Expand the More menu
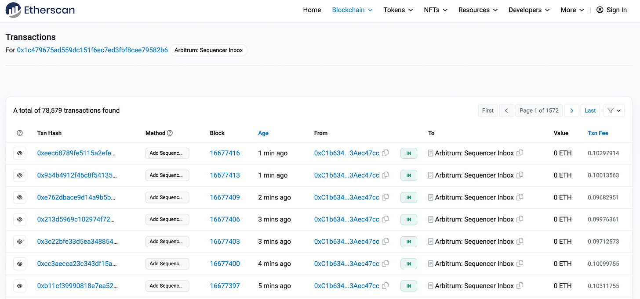 pos(572,10)
